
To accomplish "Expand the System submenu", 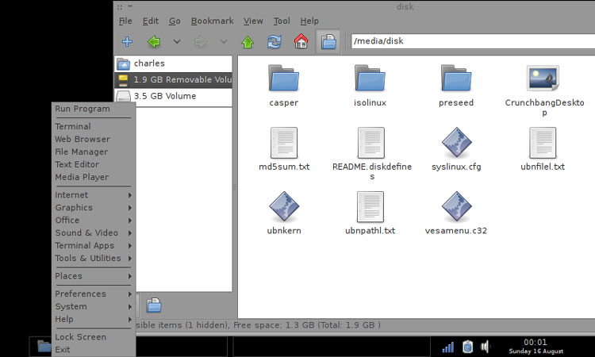I will click(x=94, y=306).
